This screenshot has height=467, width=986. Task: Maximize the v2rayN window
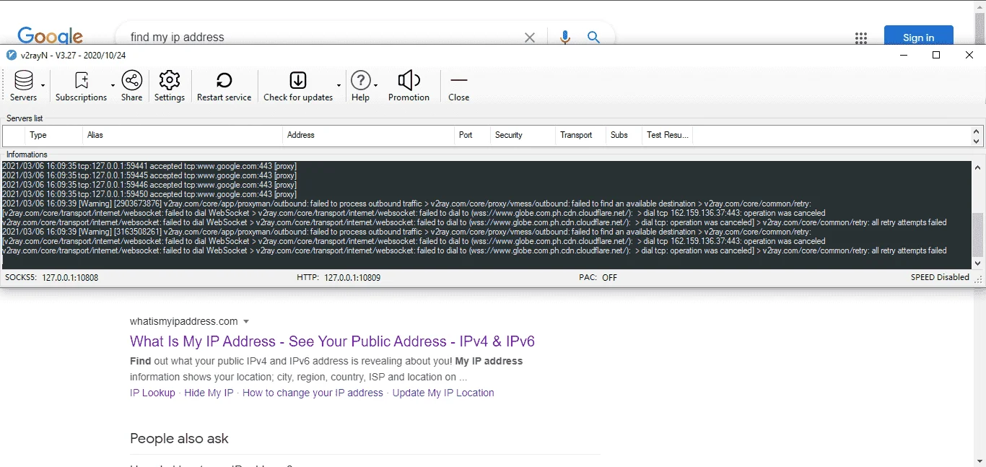(x=936, y=55)
